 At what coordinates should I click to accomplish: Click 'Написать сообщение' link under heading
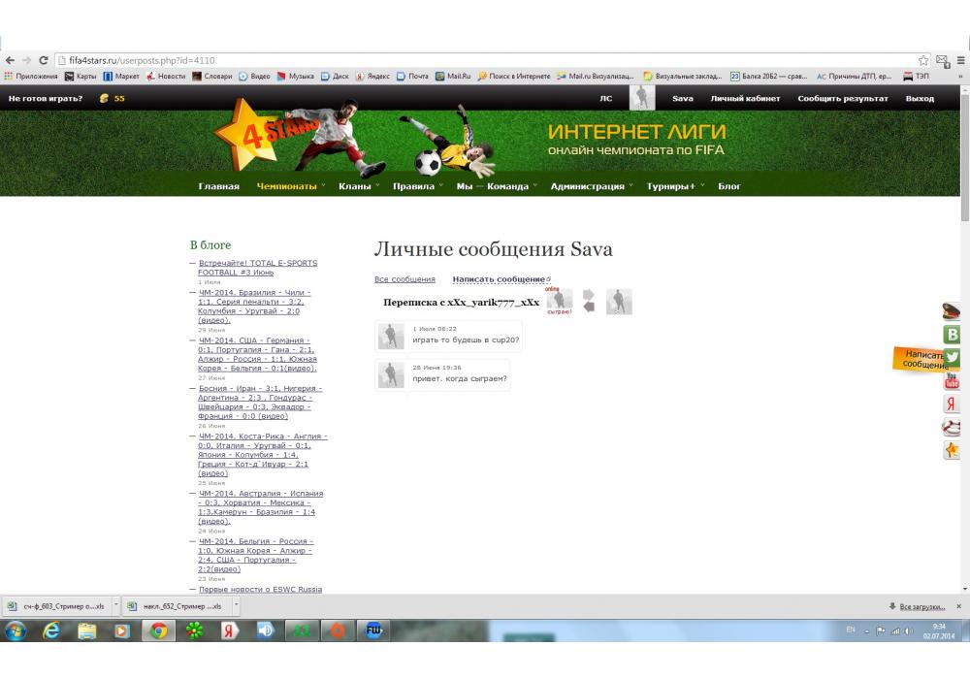click(x=499, y=279)
